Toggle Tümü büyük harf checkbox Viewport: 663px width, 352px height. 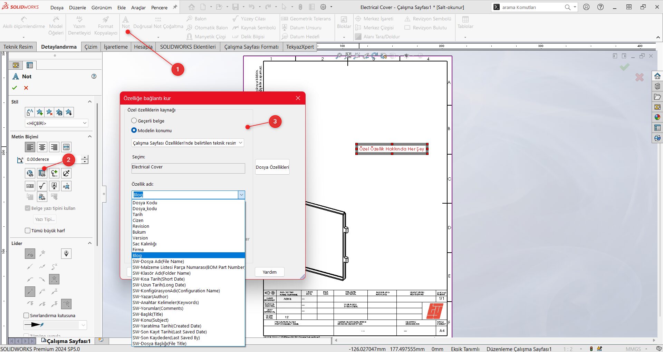point(28,231)
